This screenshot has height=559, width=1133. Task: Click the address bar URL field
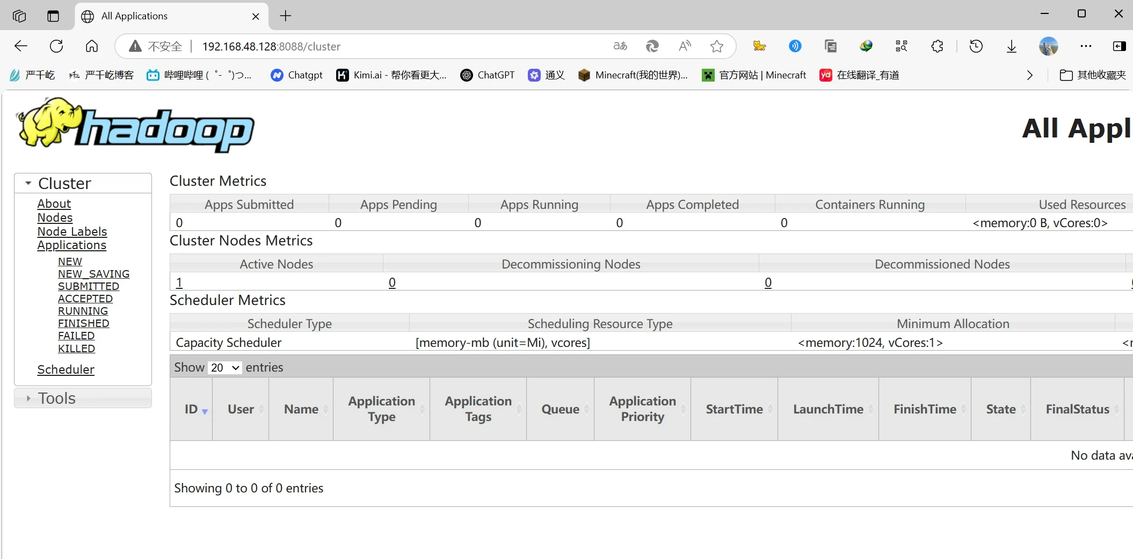click(x=376, y=46)
